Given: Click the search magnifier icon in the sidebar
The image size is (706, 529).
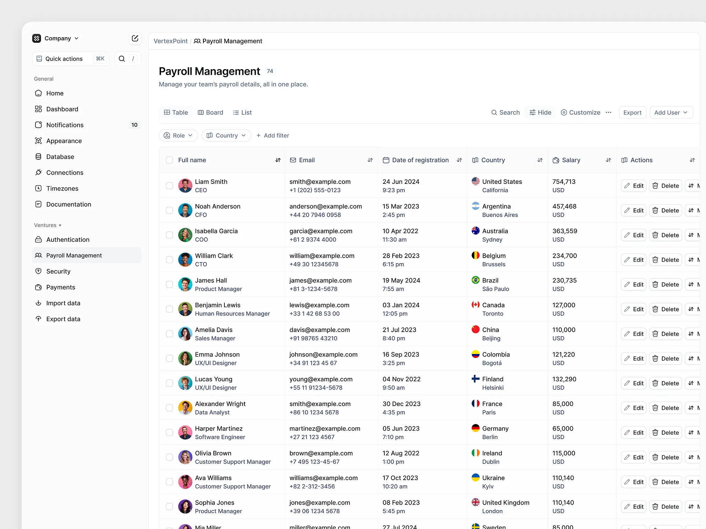Looking at the screenshot, I should (122, 59).
